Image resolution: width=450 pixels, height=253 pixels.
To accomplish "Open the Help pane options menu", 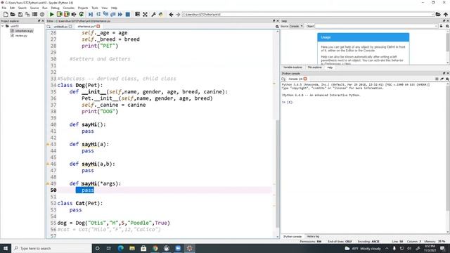I will click(447, 26).
